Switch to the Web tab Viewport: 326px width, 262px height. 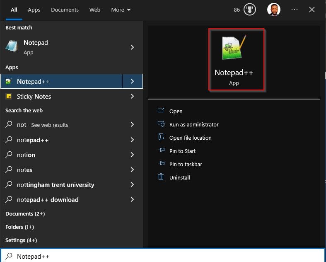(95, 10)
